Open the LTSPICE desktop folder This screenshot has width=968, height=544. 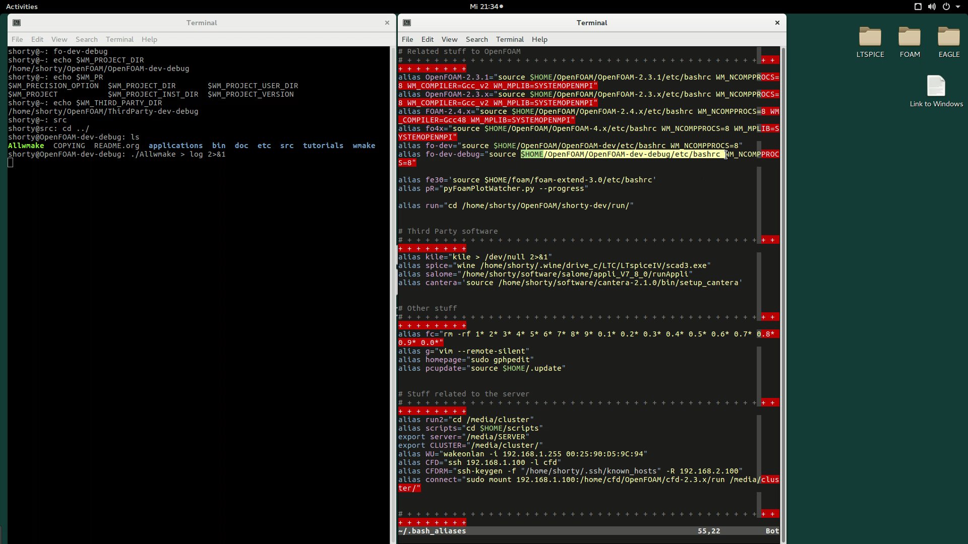click(870, 42)
